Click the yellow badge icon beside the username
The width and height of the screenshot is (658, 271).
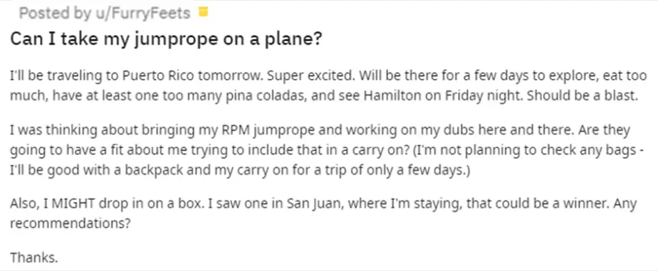[203, 12]
